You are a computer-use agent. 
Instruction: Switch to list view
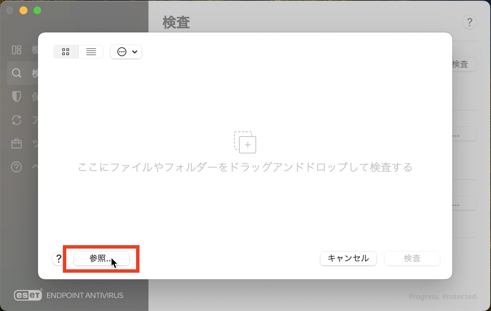[91, 52]
